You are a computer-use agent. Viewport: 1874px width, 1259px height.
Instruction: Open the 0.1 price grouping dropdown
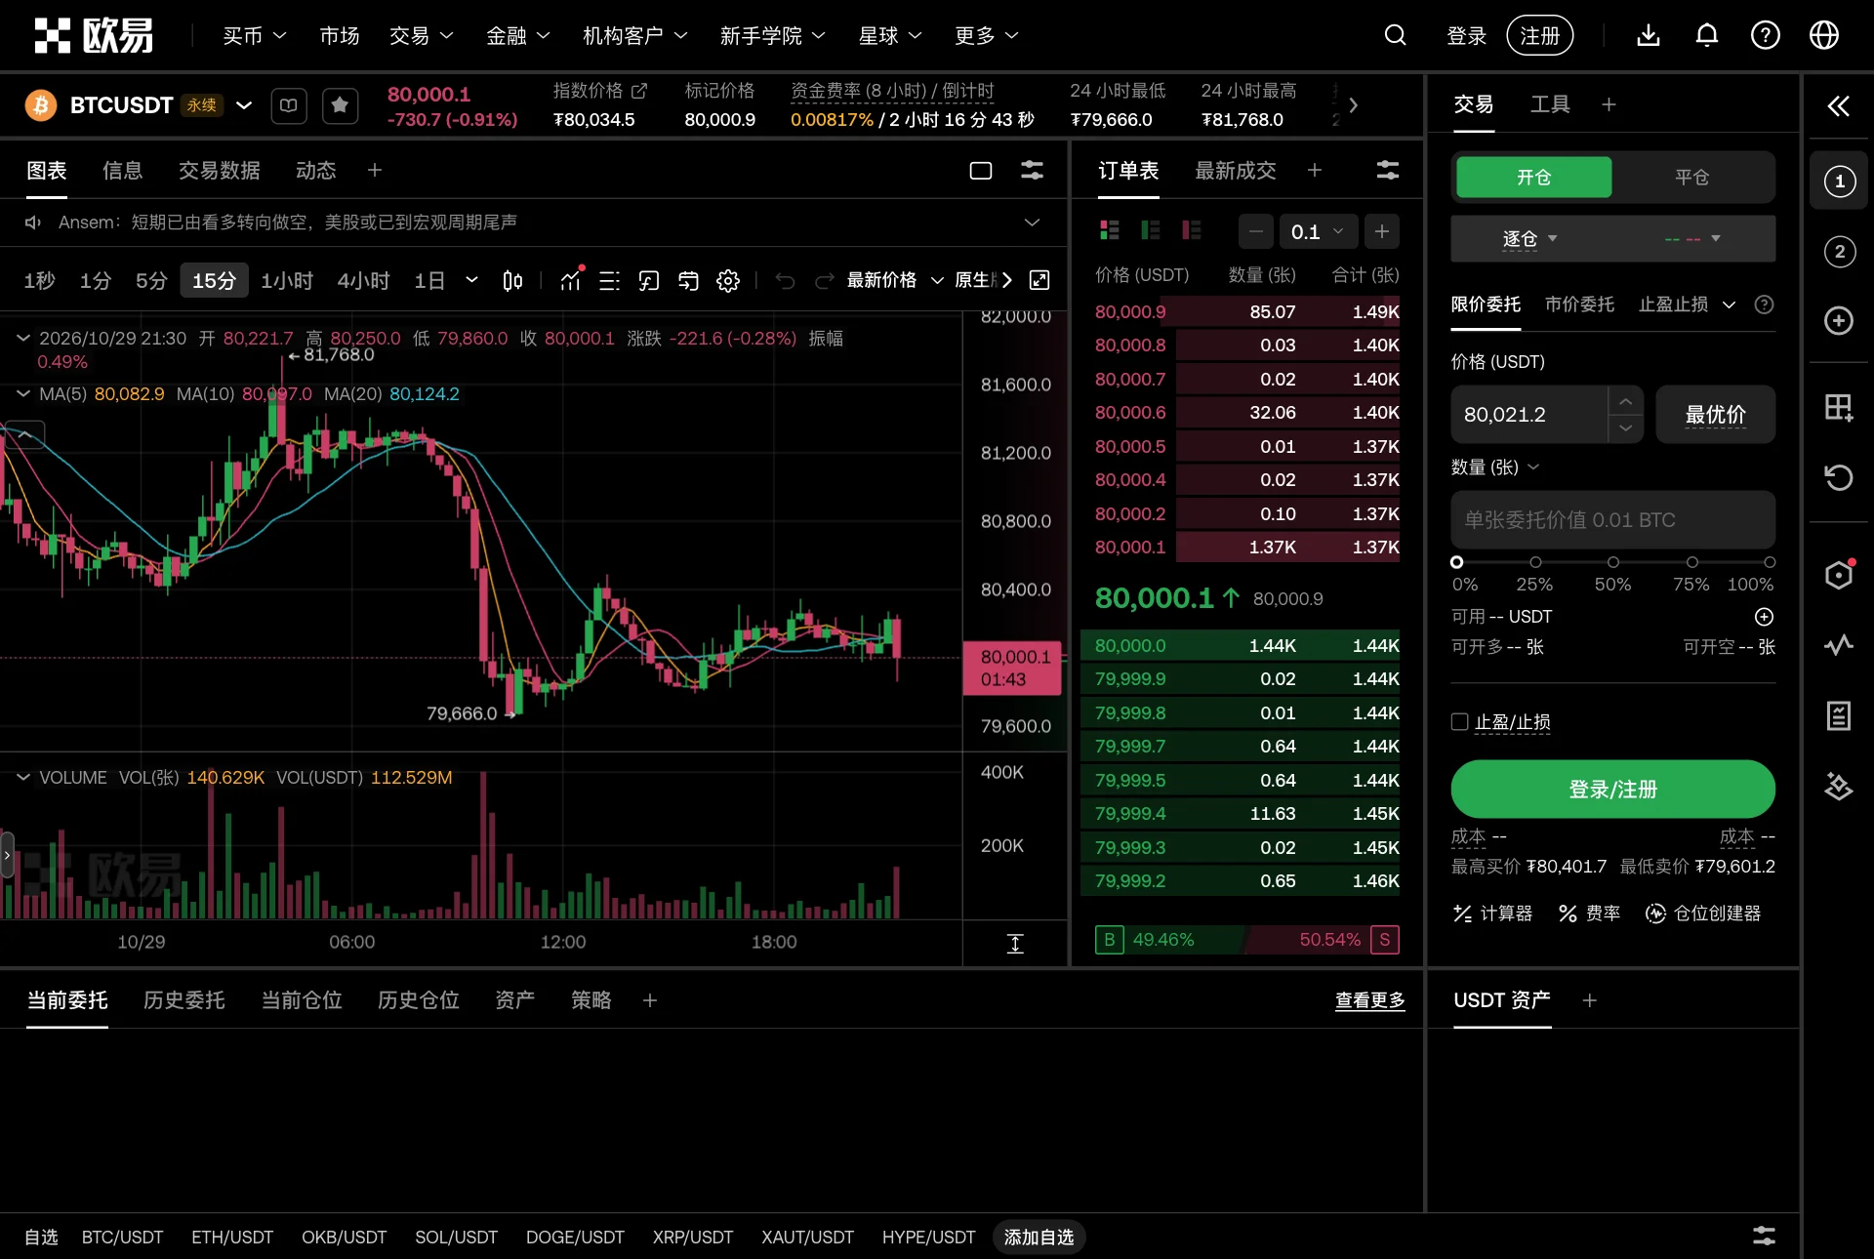[1318, 231]
